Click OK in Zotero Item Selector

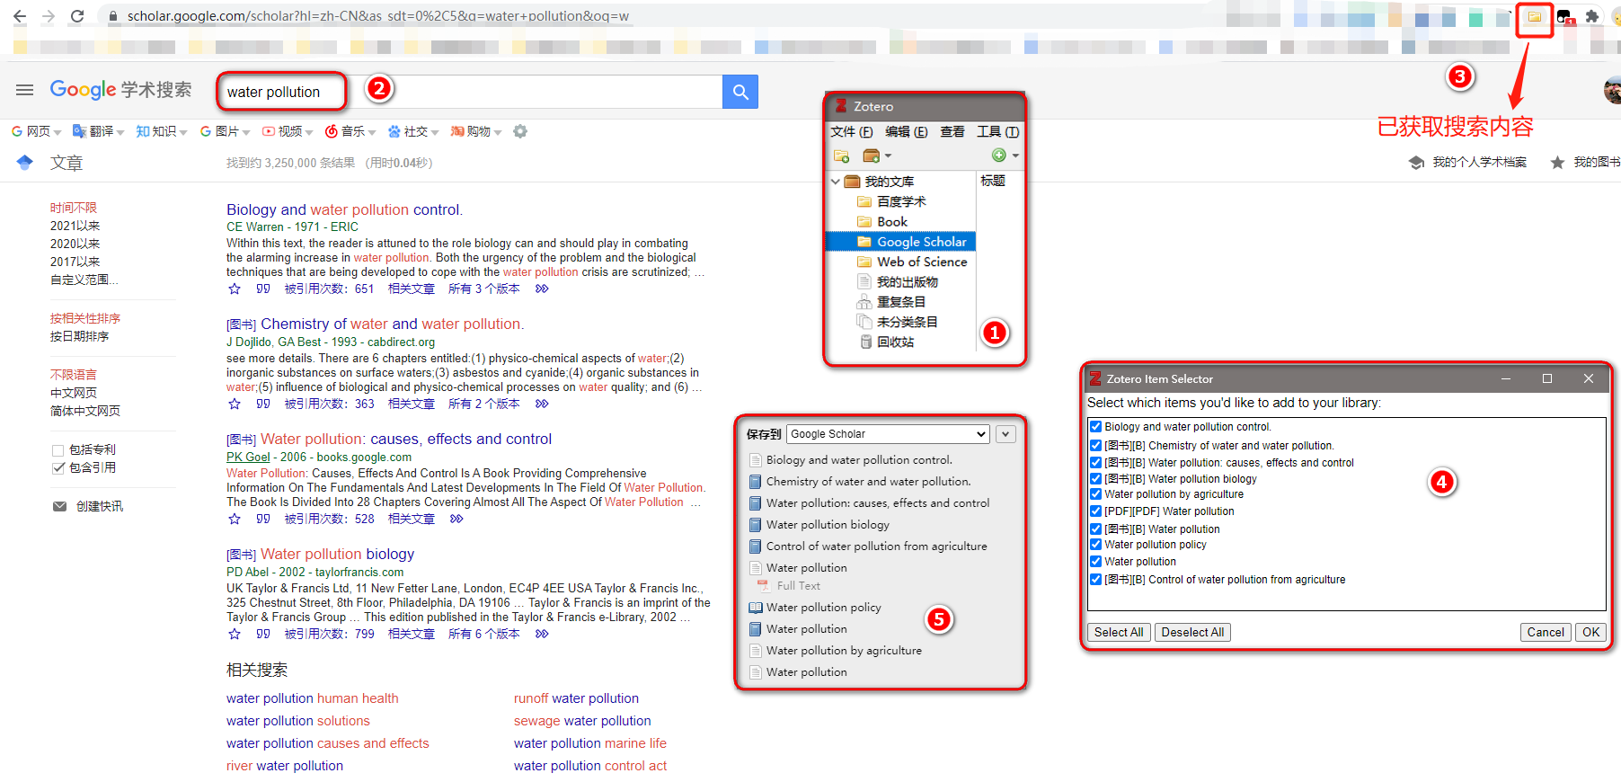[1590, 632]
